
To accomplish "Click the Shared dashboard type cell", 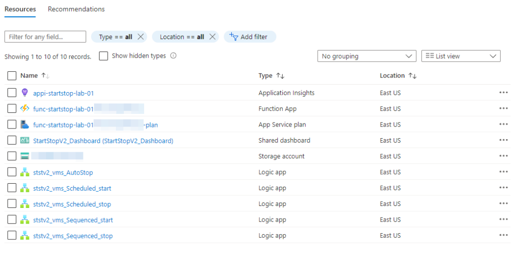I will click(284, 140).
